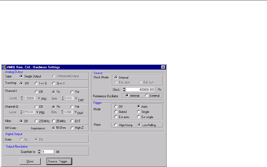Click the Clock frequency spinner arrows

coord(124,90)
